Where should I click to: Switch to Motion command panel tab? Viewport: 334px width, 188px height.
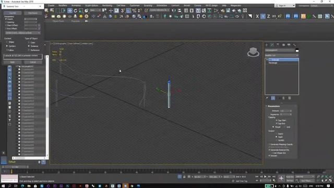coord(283,45)
